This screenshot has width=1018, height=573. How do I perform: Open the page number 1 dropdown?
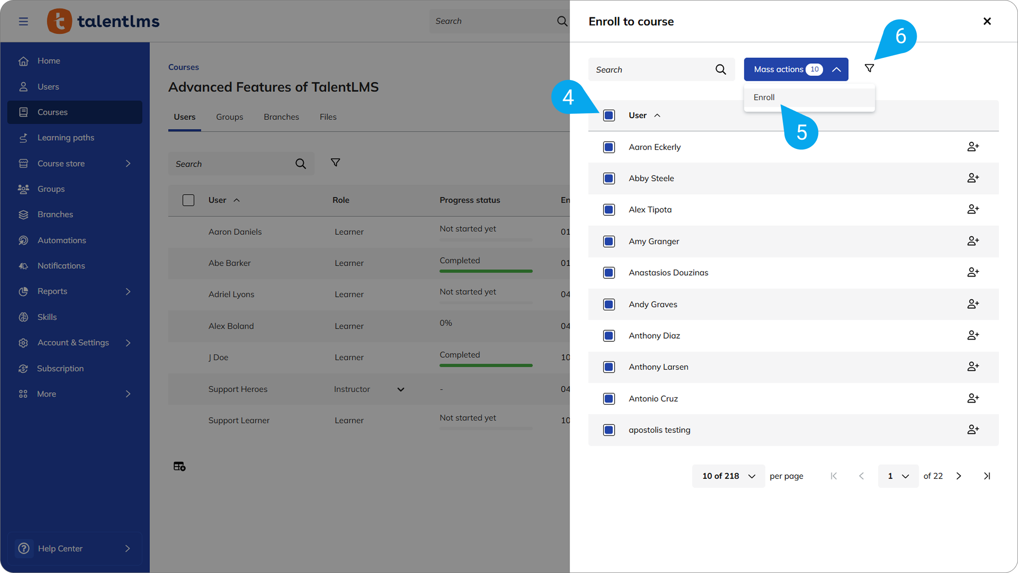[898, 476]
